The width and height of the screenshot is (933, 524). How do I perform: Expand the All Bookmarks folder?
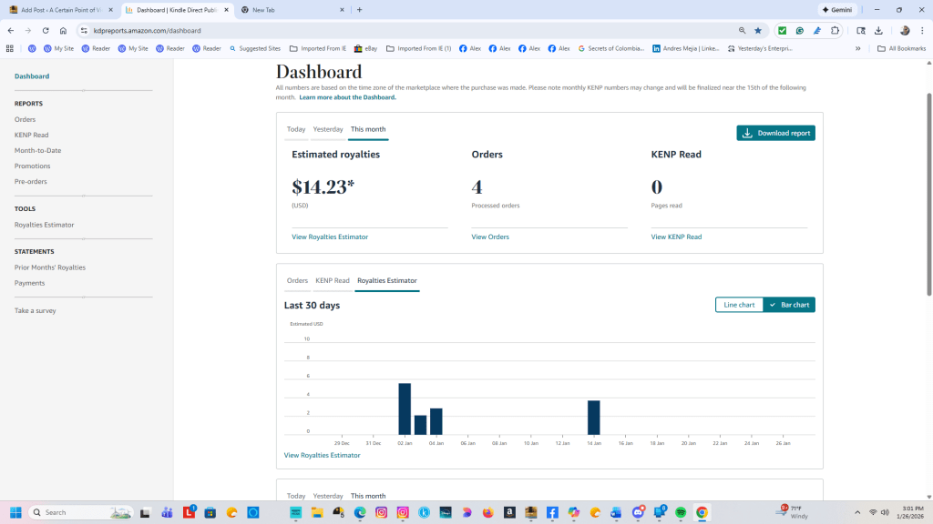901,48
